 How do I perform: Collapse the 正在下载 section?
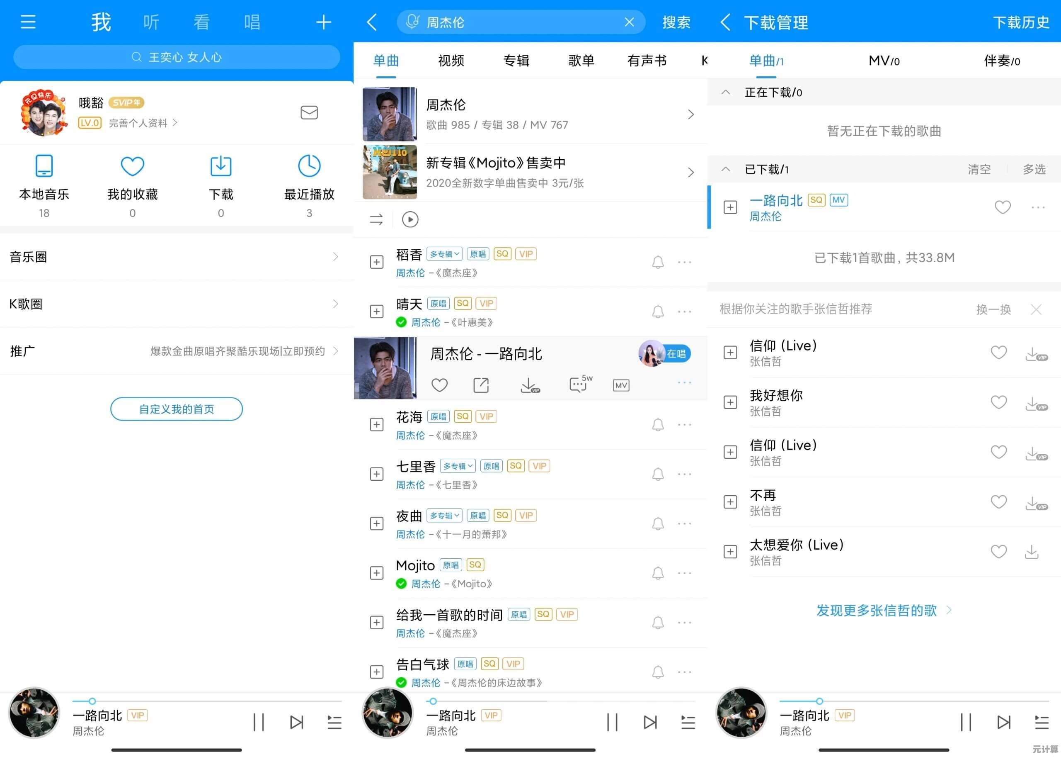pyautogui.click(x=725, y=92)
